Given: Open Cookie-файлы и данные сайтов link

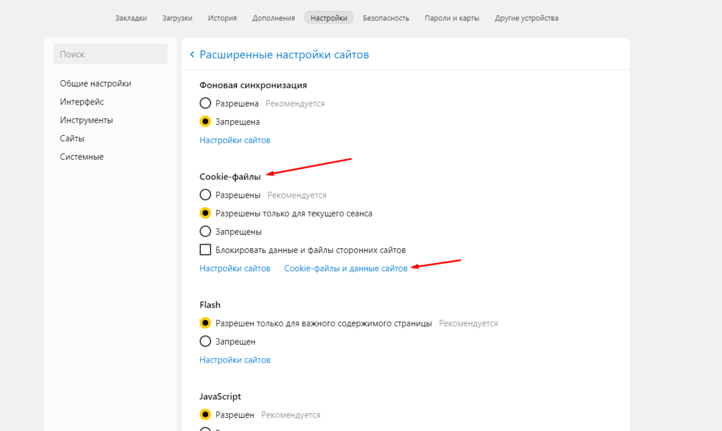Looking at the screenshot, I should tap(346, 268).
